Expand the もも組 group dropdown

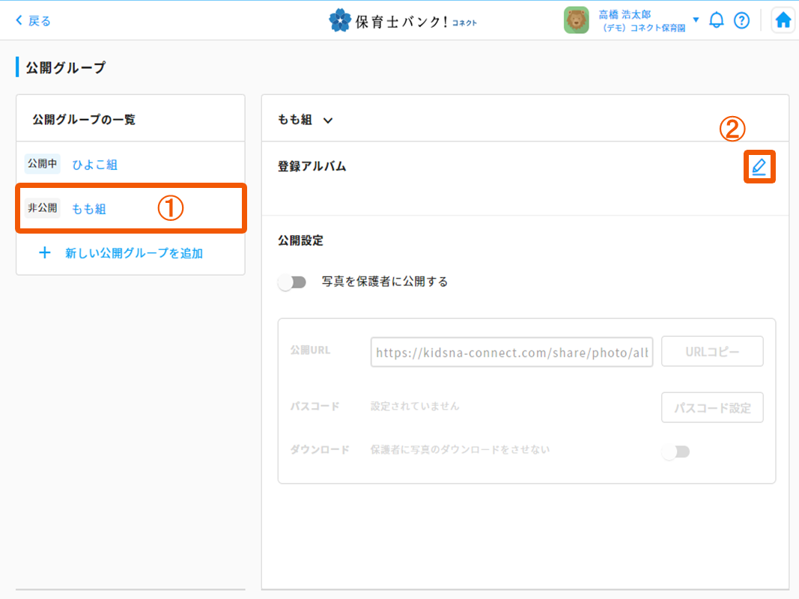tap(327, 120)
